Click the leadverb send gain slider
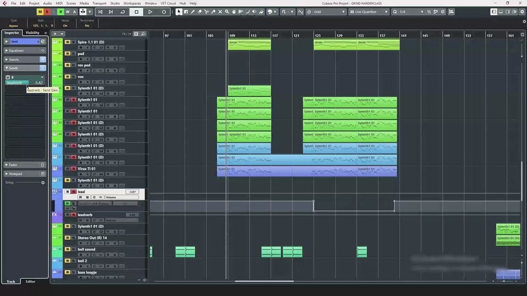The width and height of the screenshot is (527, 296). pos(24,83)
